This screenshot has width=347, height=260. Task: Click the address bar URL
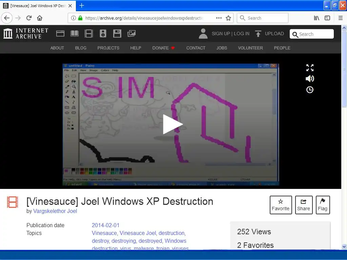click(144, 18)
